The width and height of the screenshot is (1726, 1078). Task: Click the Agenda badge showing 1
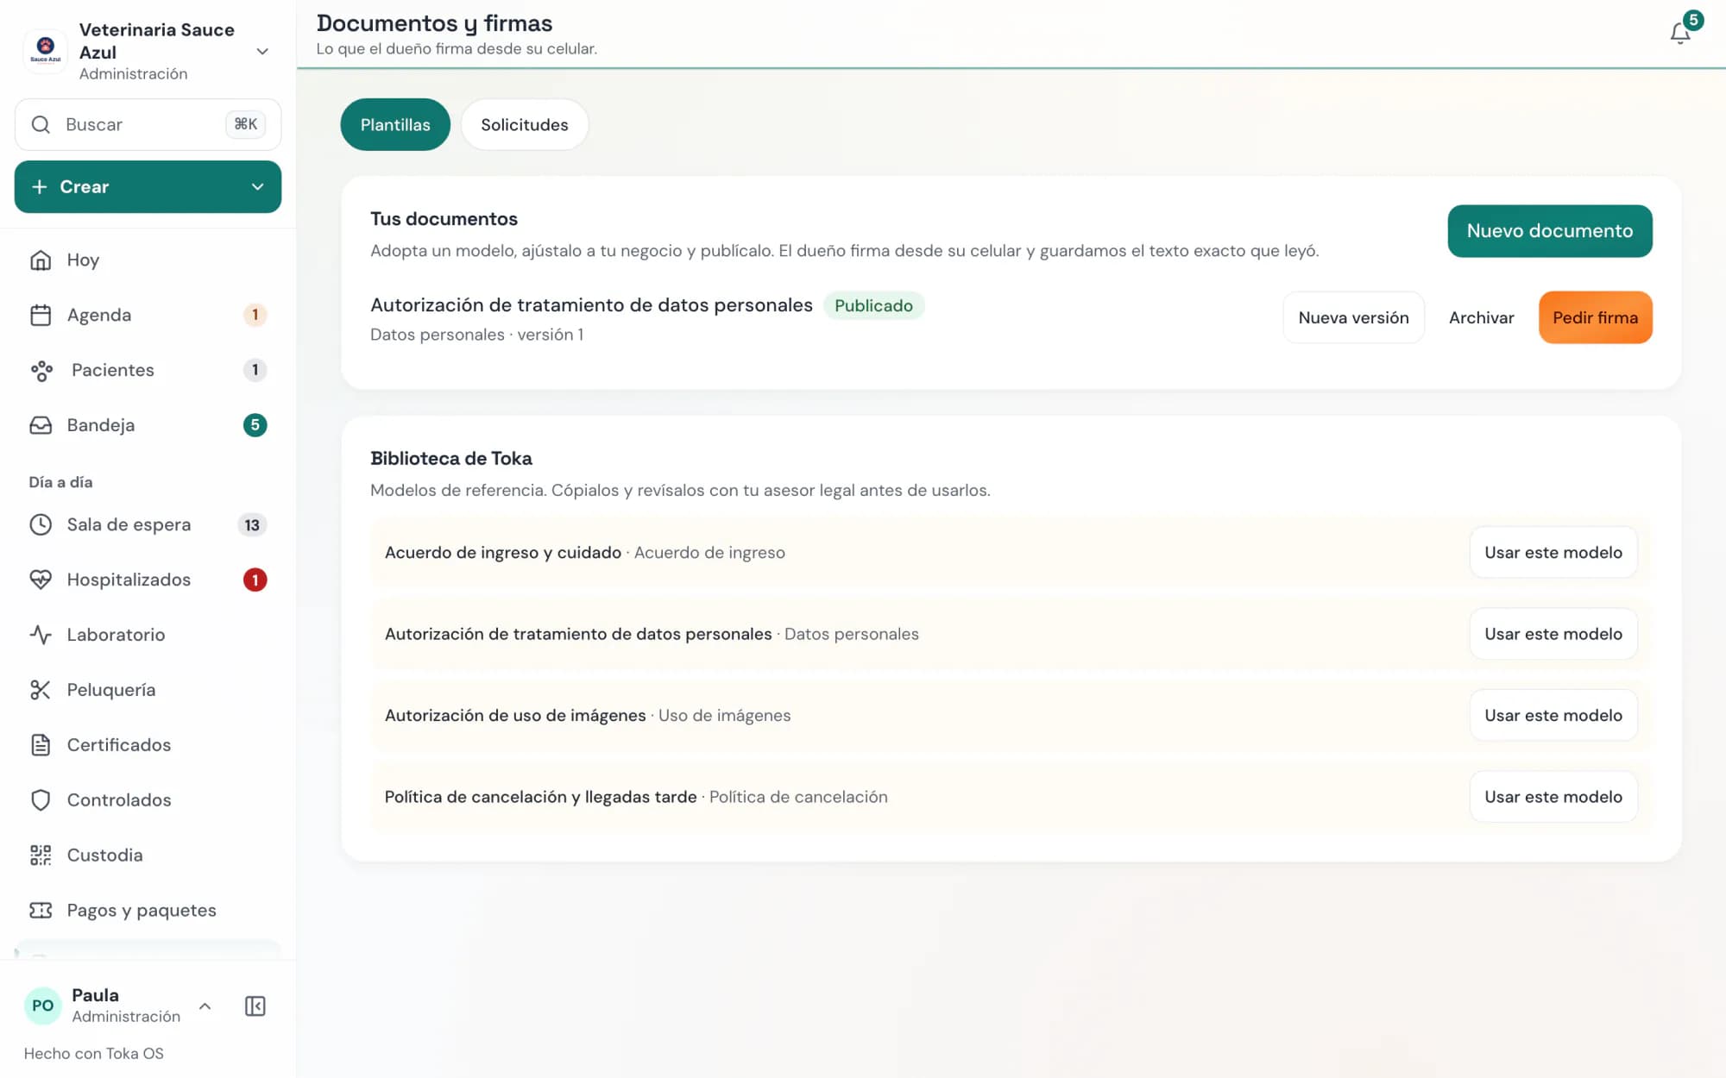pos(255,315)
